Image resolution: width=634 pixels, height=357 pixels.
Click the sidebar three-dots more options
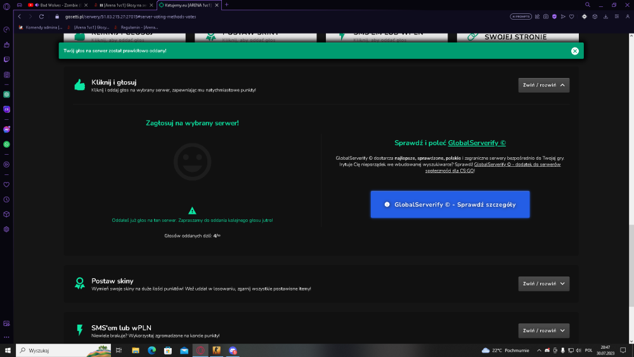pyautogui.click(x=6, y=337)
